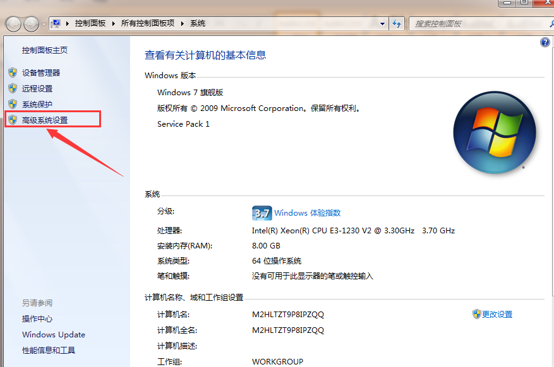Click the computer icon in the address bar
Image resolution: width=554 pixels, height=367 pixels.
point(56,23)
